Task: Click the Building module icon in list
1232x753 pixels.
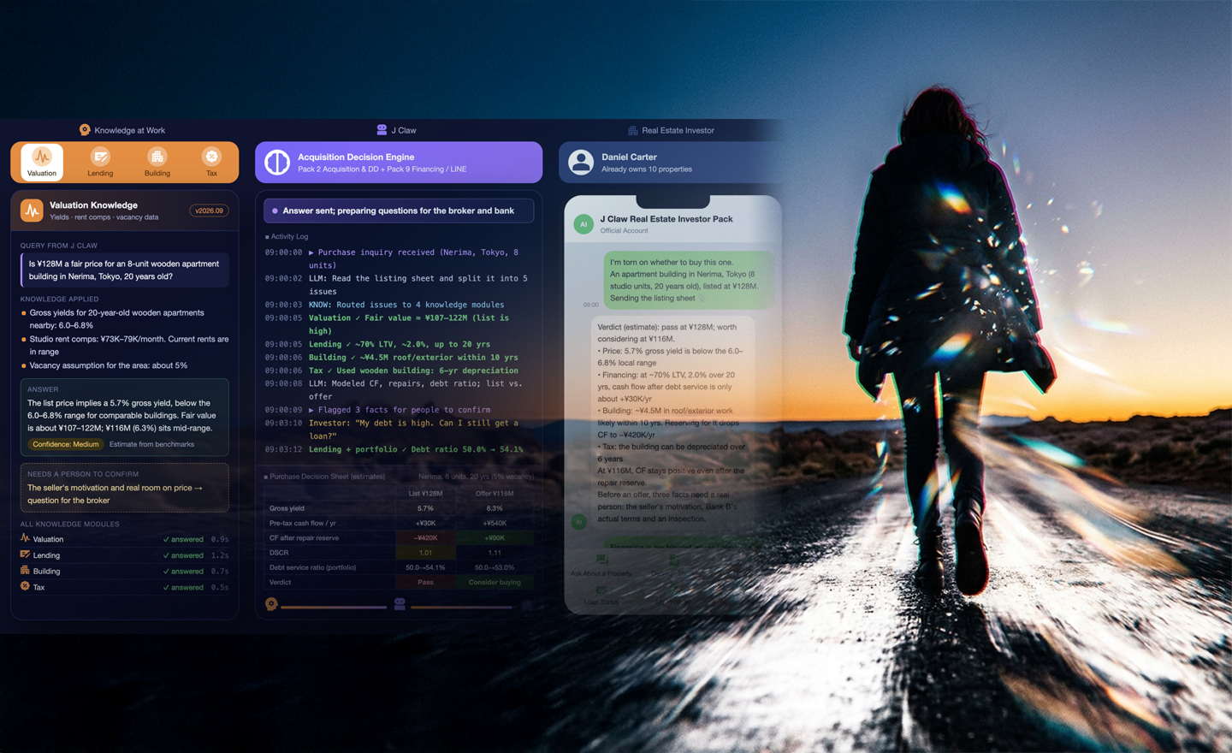Action: (x=25, y=570)
